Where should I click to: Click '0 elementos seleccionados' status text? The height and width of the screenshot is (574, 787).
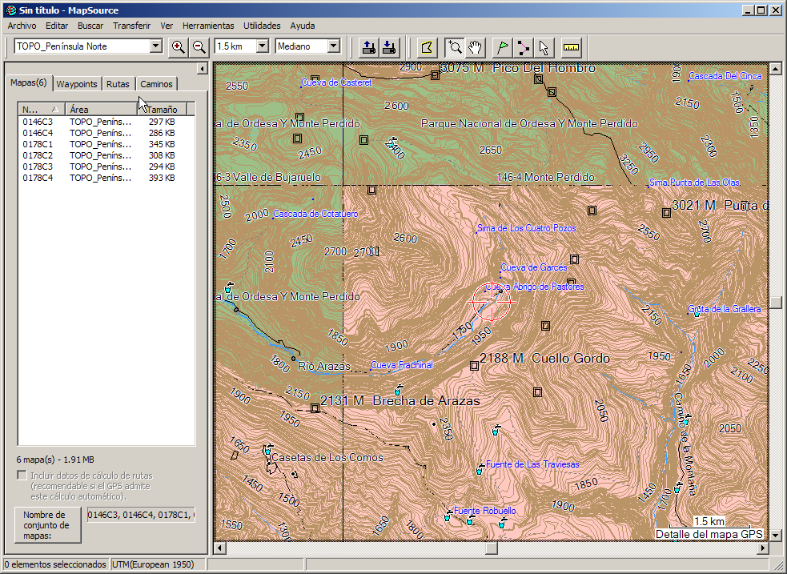(x=55, y=564)
